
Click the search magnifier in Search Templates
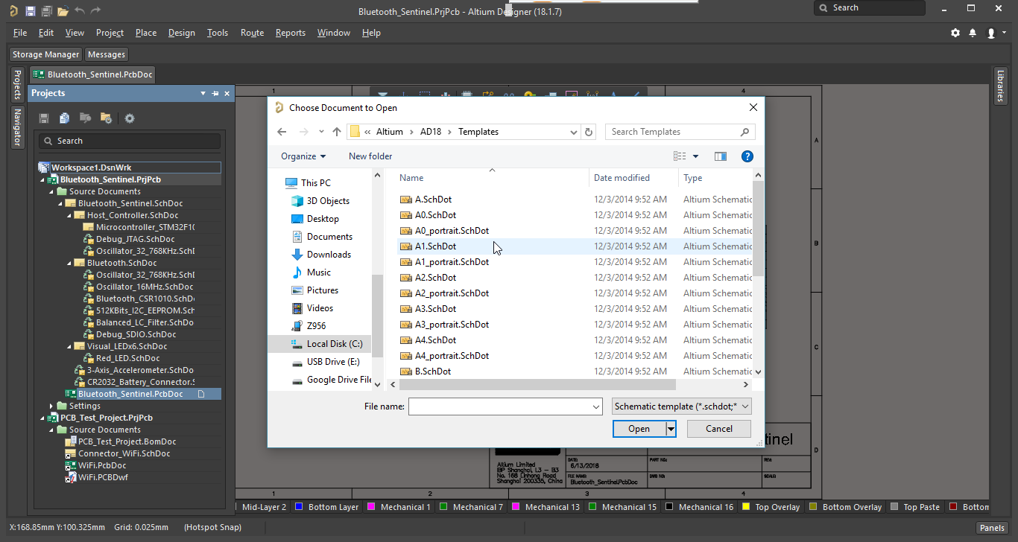[x=744, y=132]
